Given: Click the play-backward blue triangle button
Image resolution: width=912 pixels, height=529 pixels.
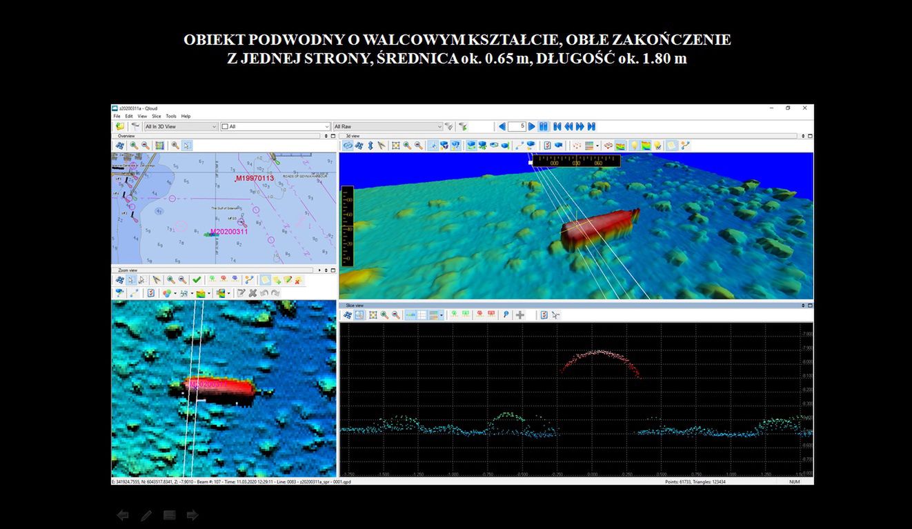Looking at the screenshot, I should (x=502, y=126).
